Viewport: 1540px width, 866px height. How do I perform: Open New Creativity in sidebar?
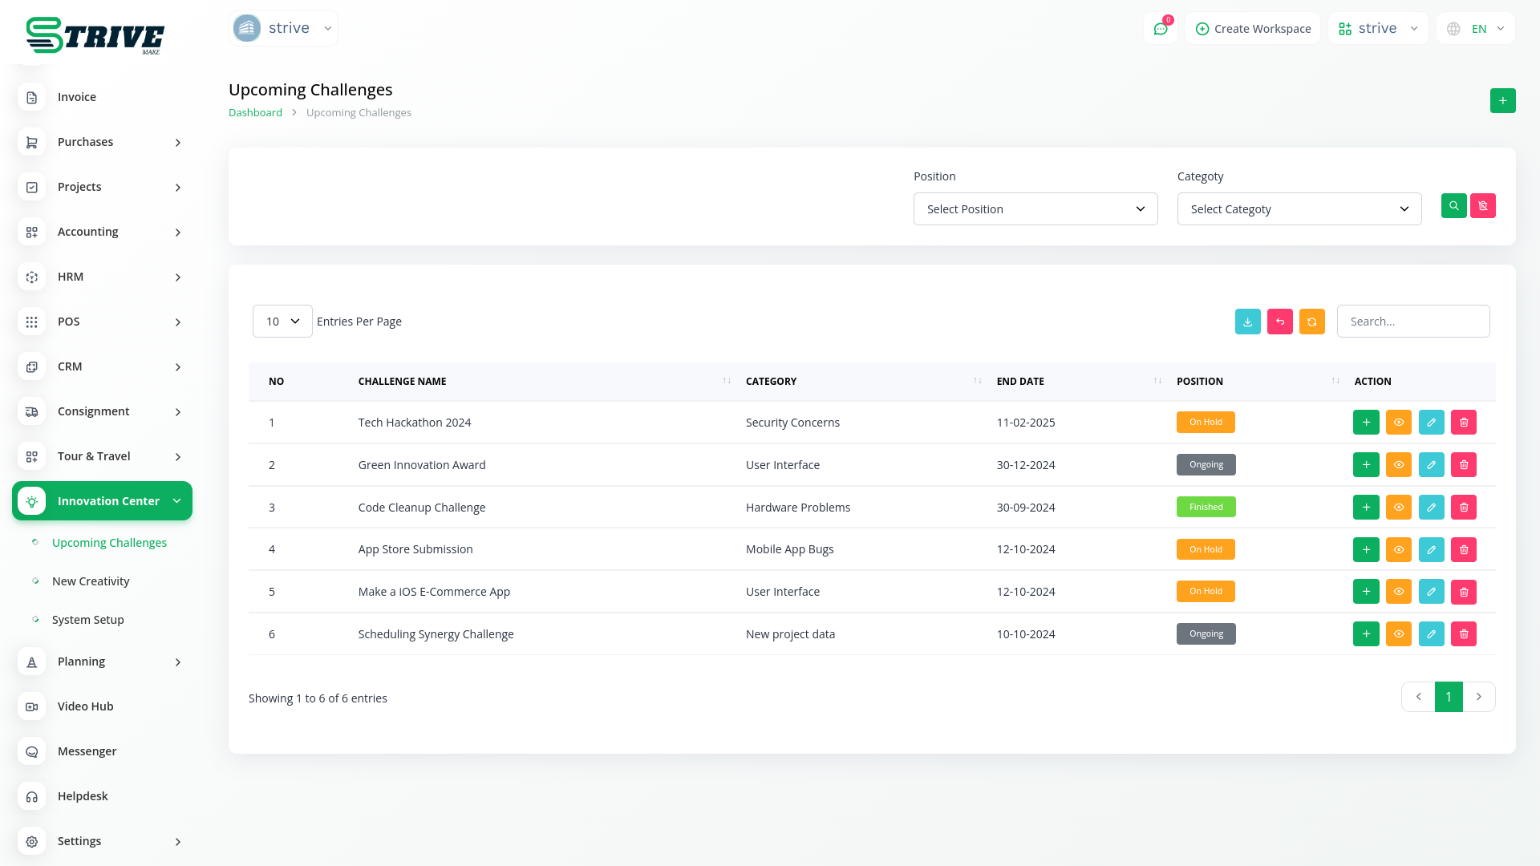tap(91, 581)
